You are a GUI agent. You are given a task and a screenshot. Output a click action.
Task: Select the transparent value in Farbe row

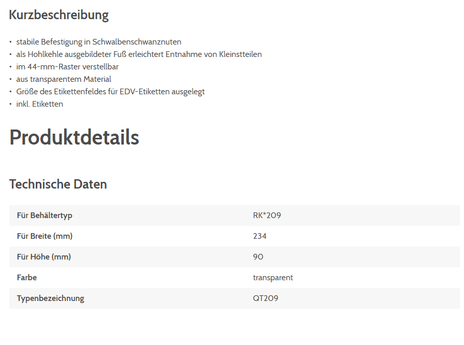(273, 278)
